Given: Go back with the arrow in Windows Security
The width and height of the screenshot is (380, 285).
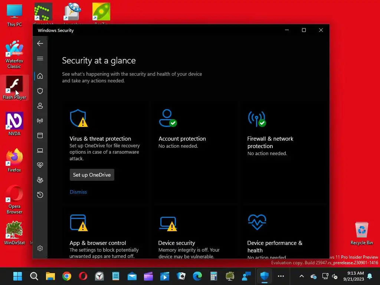Looking at the screenshot, I should [x=40, y=44].
